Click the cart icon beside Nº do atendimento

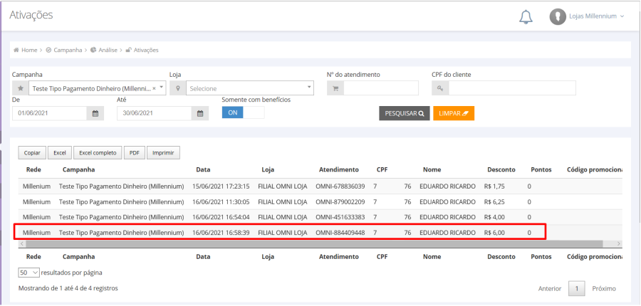click(335, 88)
